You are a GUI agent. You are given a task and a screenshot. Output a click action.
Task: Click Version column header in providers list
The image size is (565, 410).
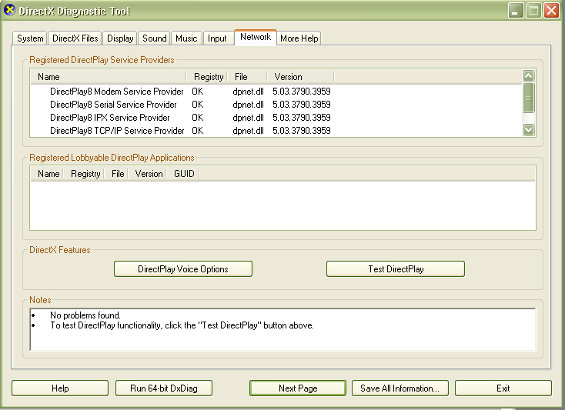point(301,77)
